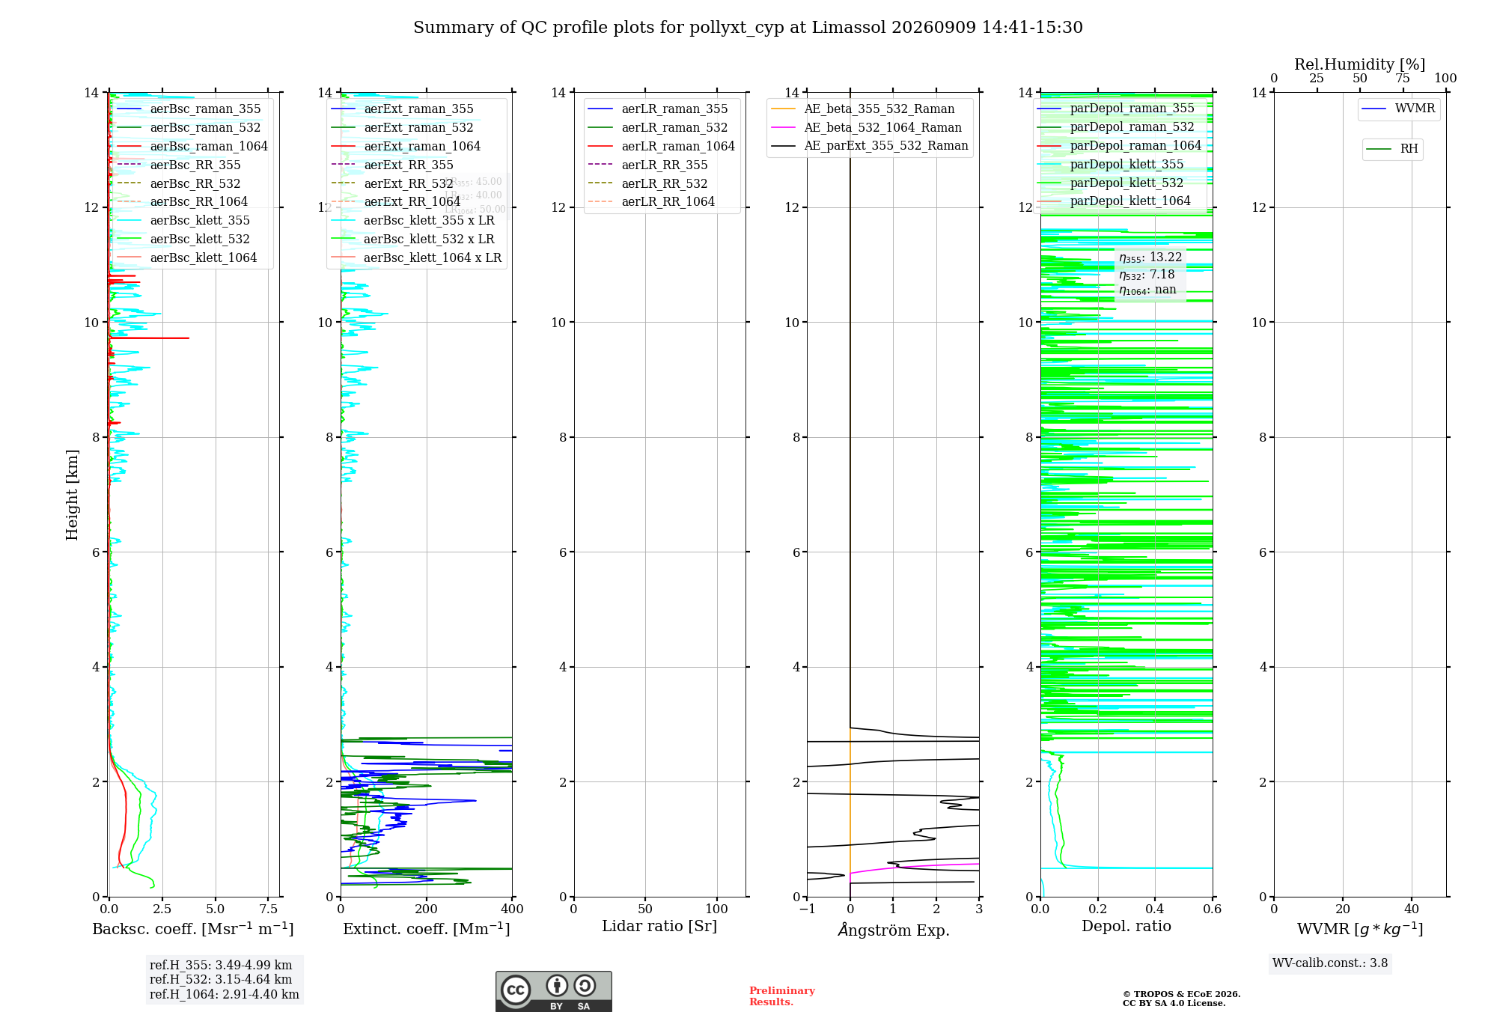The height and width of the screenshot is (1018, 1497).
Task: Click the red Preliminary Results notice
Action: [x=782, y=996]
